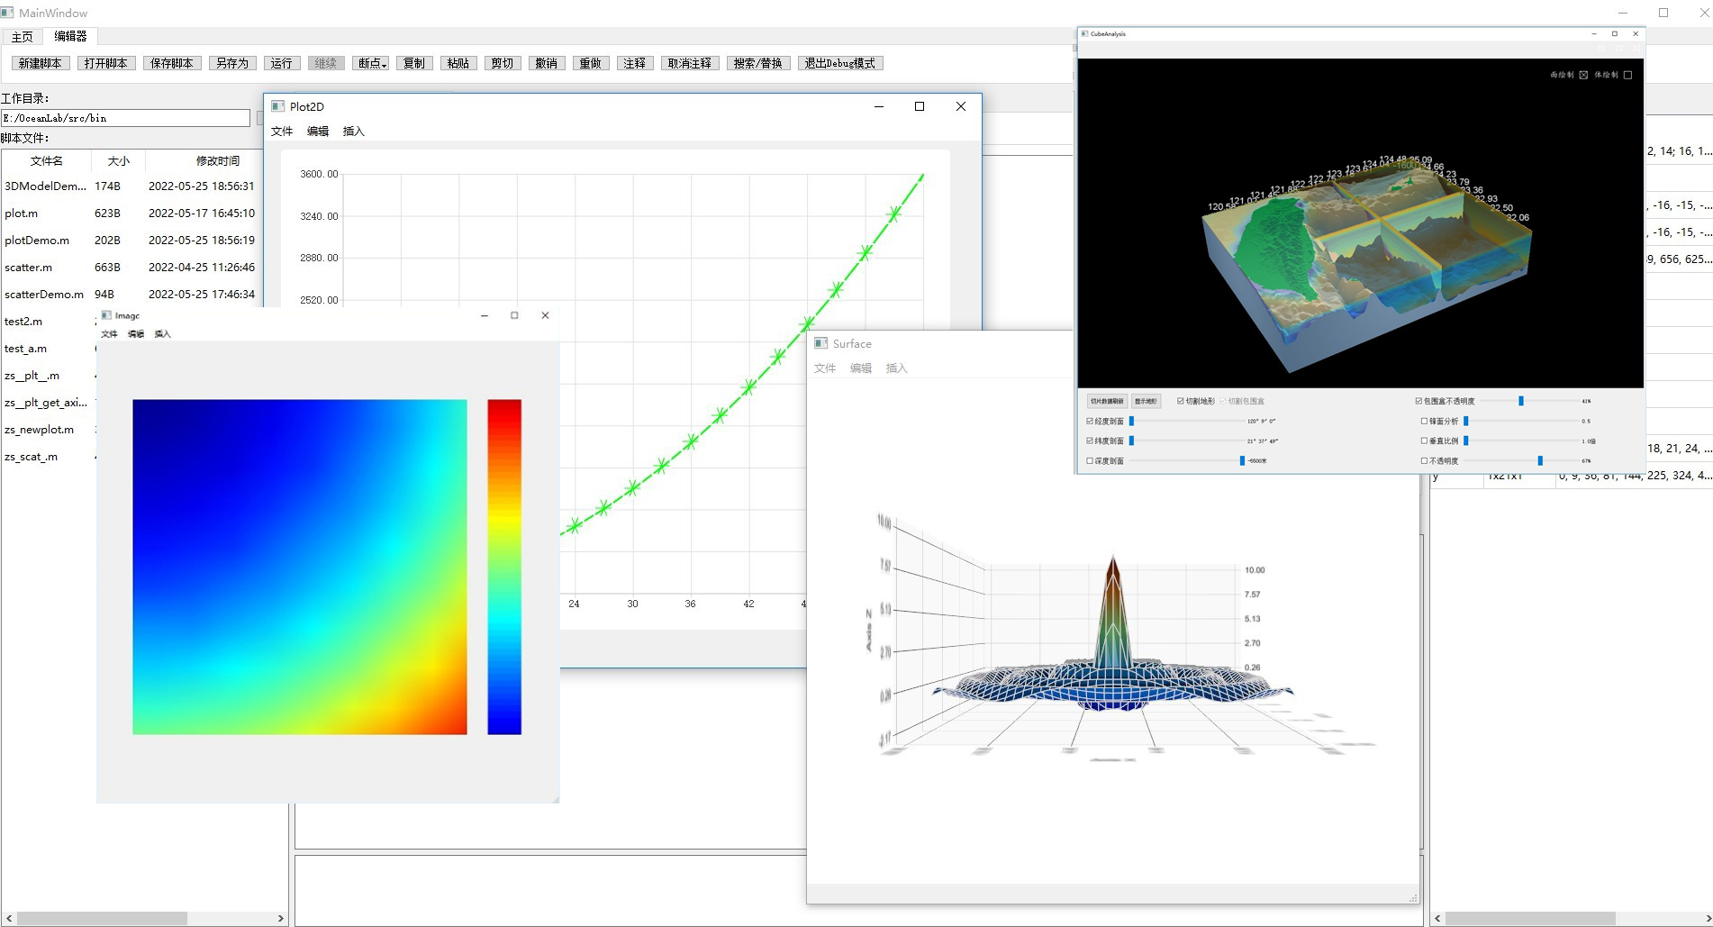1713x927 pixels.
Task: Enable 不透明度 checkbox
Action: pyautogui.click(x=1424, y=461)
